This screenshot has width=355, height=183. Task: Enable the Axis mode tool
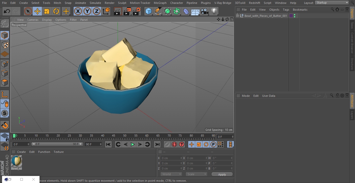tap(5, 94)
